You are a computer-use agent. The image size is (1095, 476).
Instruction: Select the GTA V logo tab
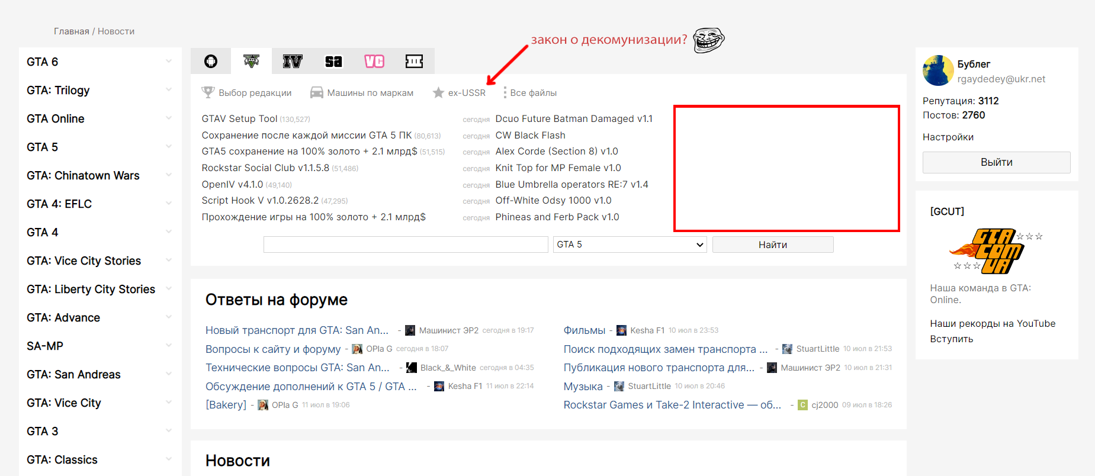tap(252, 62)
